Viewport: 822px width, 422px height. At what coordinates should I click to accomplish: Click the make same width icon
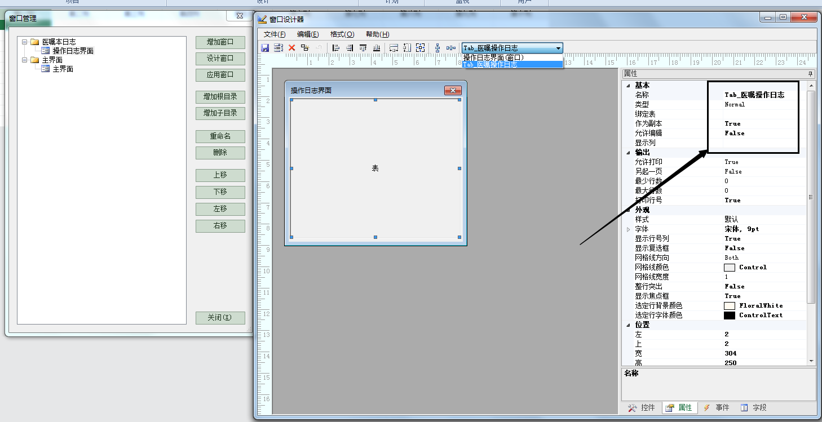tap(394, 48)
